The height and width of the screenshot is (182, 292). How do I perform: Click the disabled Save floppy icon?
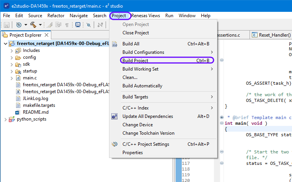[x=7, y=25]
